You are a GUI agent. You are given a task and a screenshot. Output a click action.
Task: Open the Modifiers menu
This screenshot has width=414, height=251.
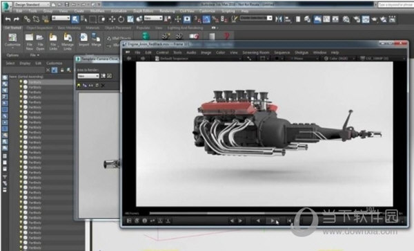(97, 11)
